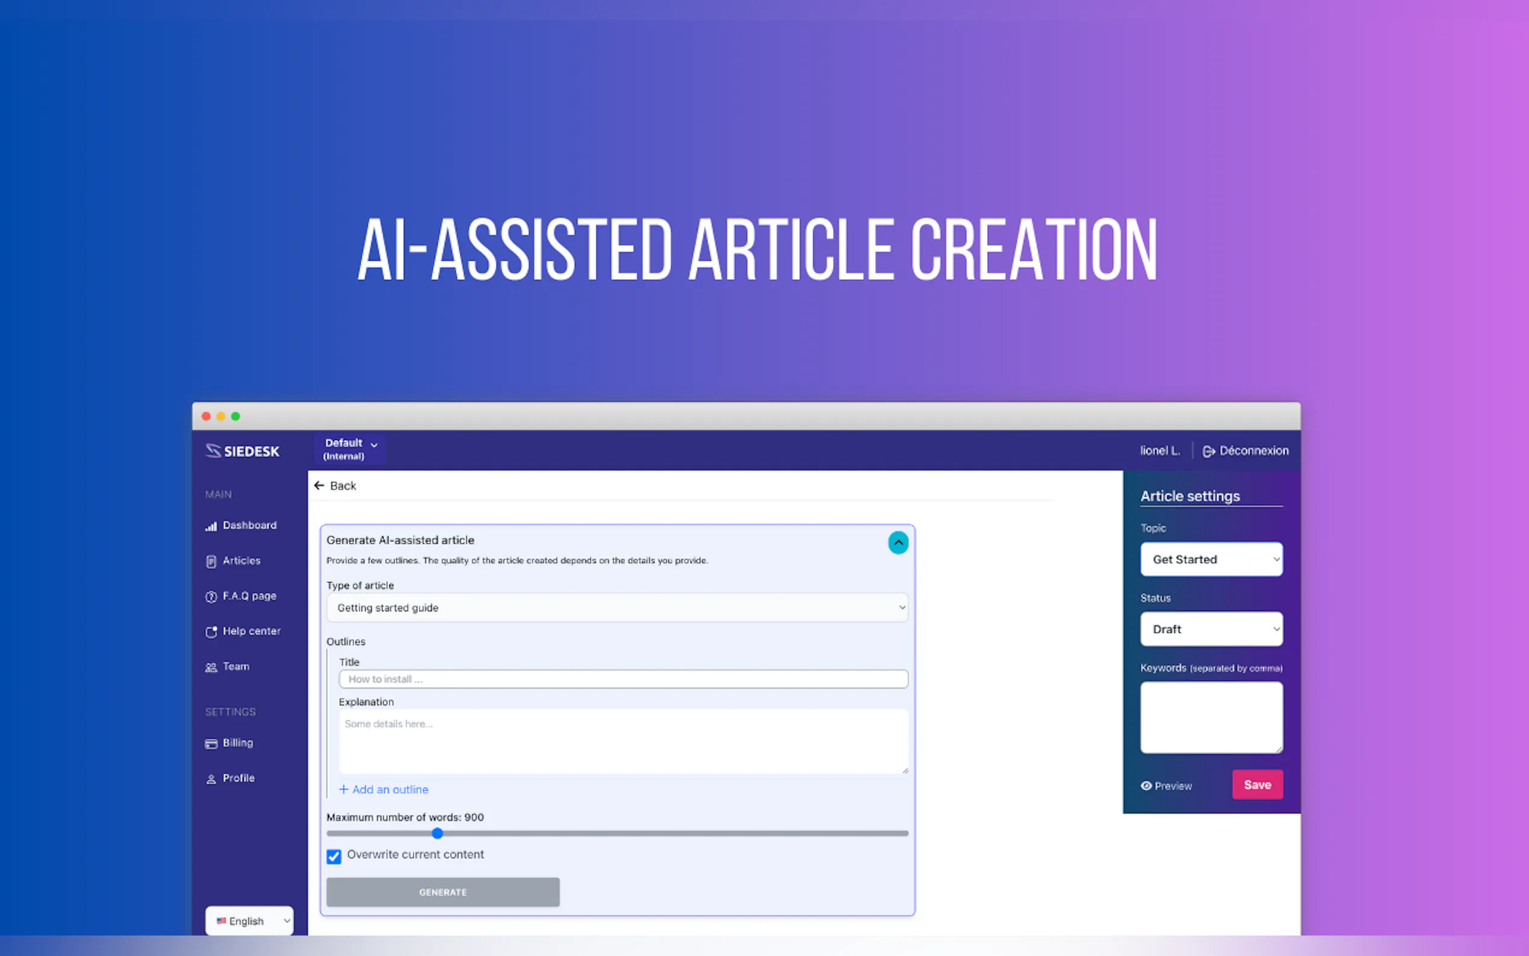The image size is (1529, 956).
Task: Click the Preview eye icon
Action: tap(1146, 785)
